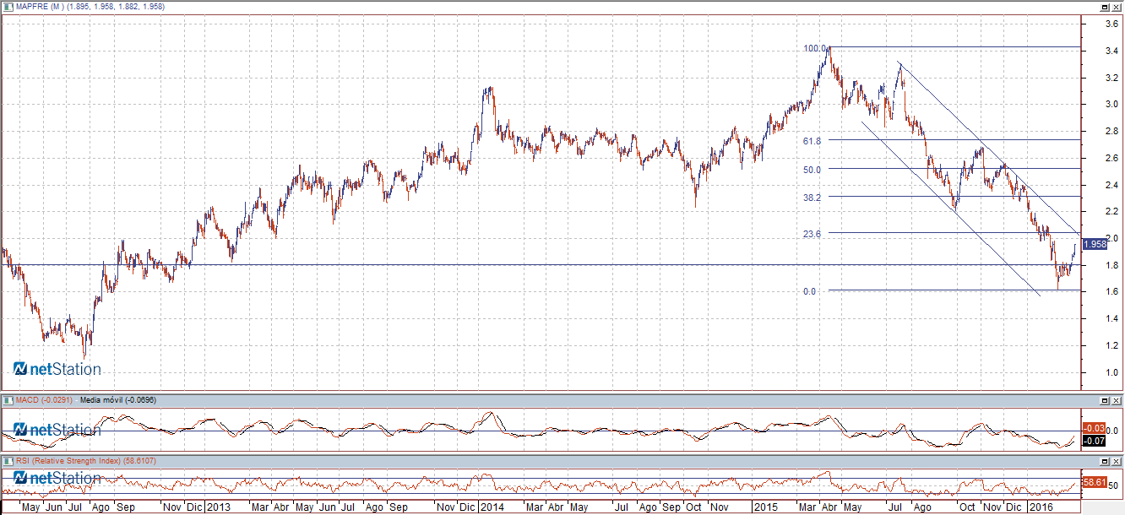The width and height of the screenshot is (1125, 515).
Task: Click the 2016 year on time axis
Action: [x=1040, y=508]
